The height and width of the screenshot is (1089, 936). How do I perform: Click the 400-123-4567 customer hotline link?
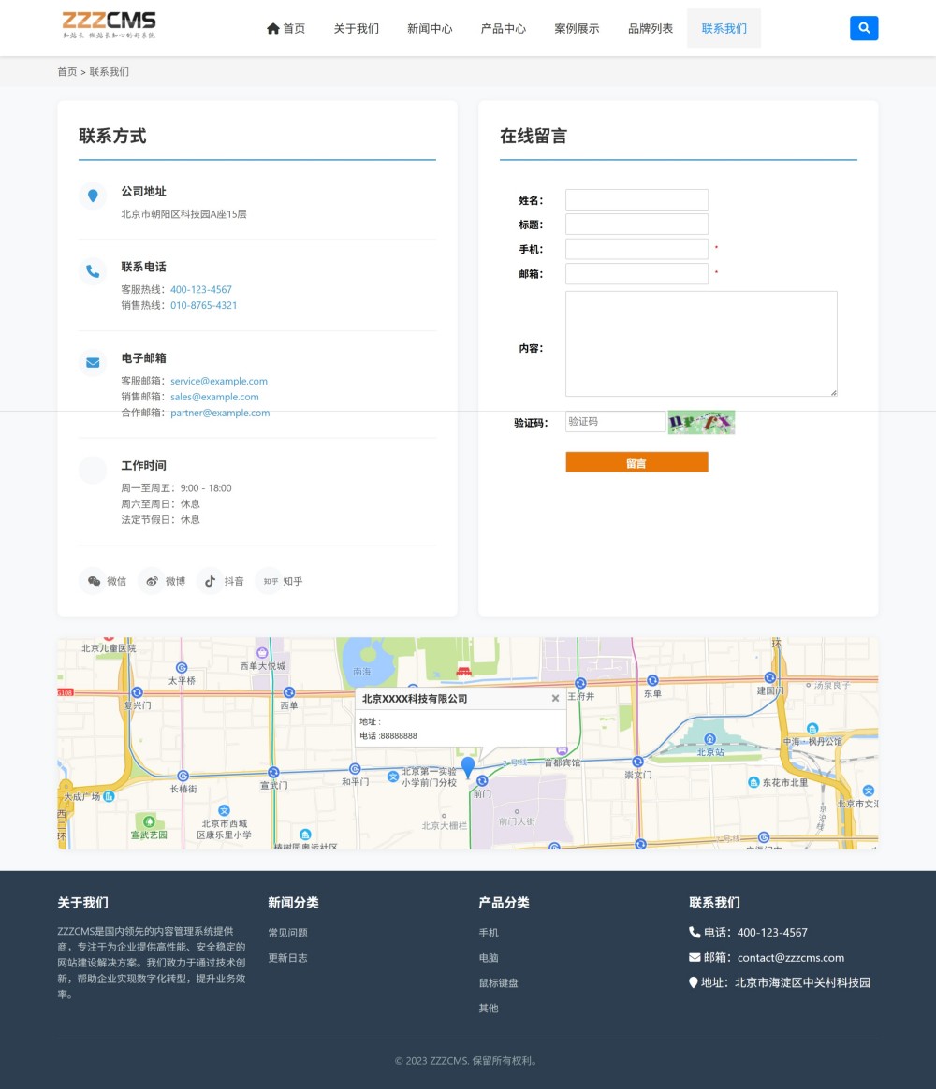[x=201, y=290]
